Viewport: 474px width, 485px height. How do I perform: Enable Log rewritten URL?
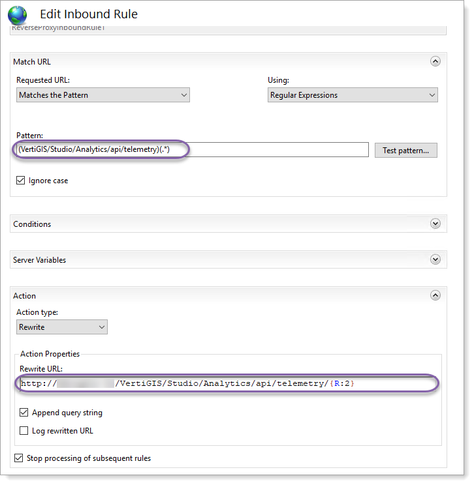24,430
